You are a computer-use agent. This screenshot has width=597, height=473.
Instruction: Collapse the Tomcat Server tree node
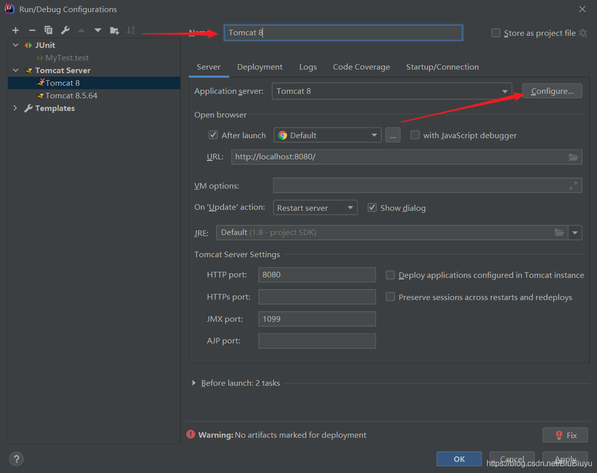(16, 71)
